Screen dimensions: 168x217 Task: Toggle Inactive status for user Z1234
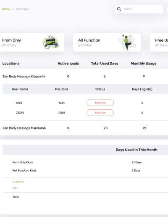100,113
